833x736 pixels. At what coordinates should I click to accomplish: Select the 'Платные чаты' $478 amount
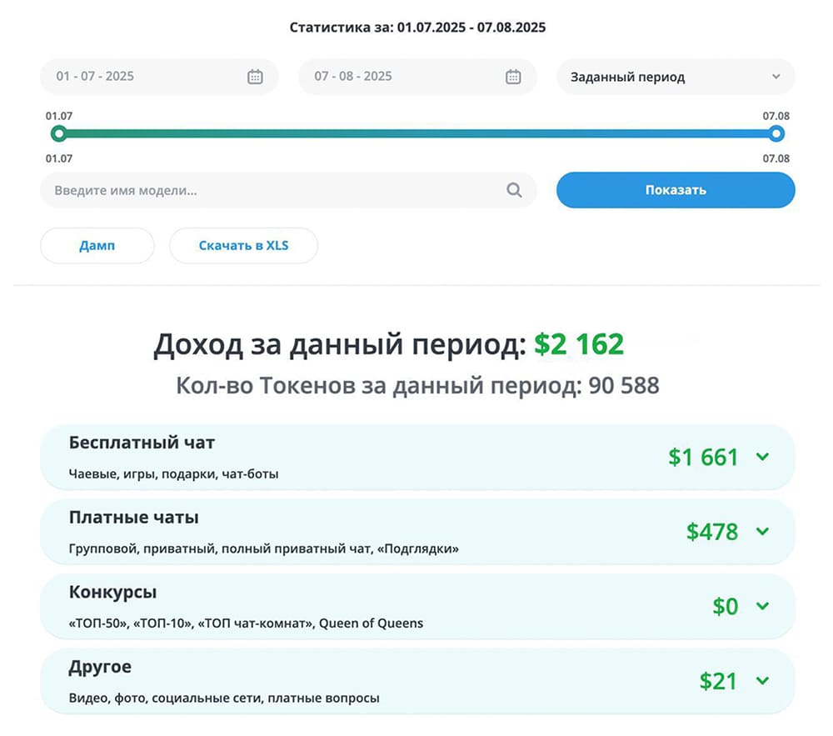coord(712,531)
